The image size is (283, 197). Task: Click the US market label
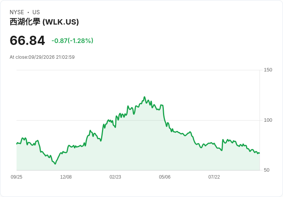36,12
